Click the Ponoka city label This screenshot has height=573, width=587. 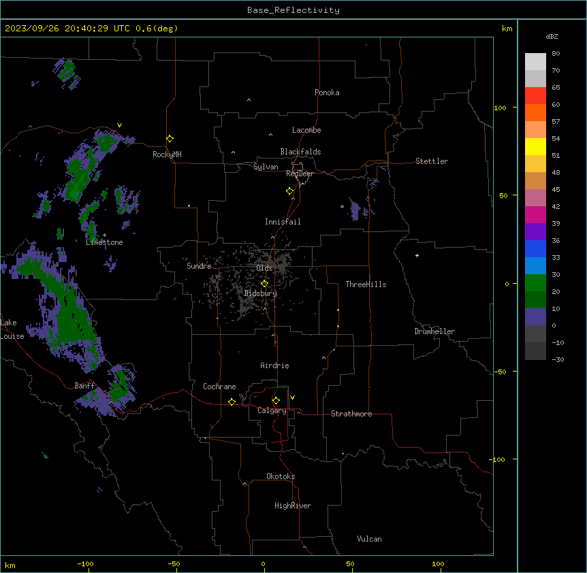click(x=327, y=93)
